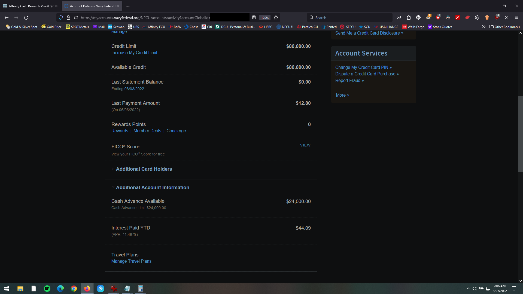Open Spotify from taskbar

(x=47, y=289)
